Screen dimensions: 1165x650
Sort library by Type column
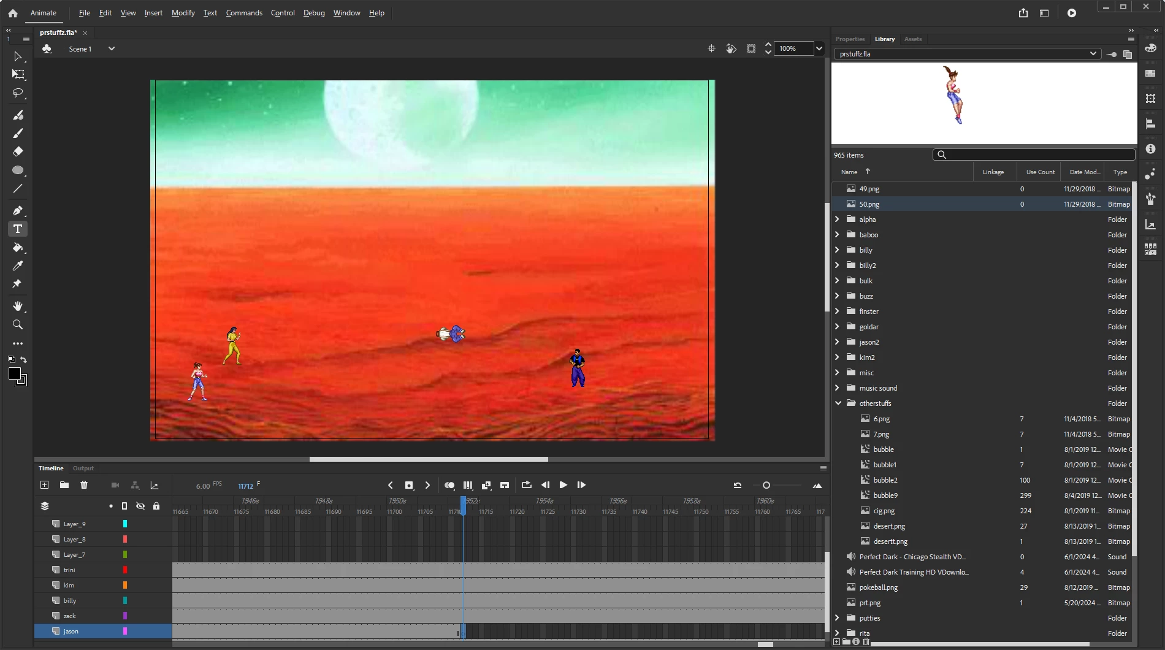pyautogui.click(x=1120, y=172)
